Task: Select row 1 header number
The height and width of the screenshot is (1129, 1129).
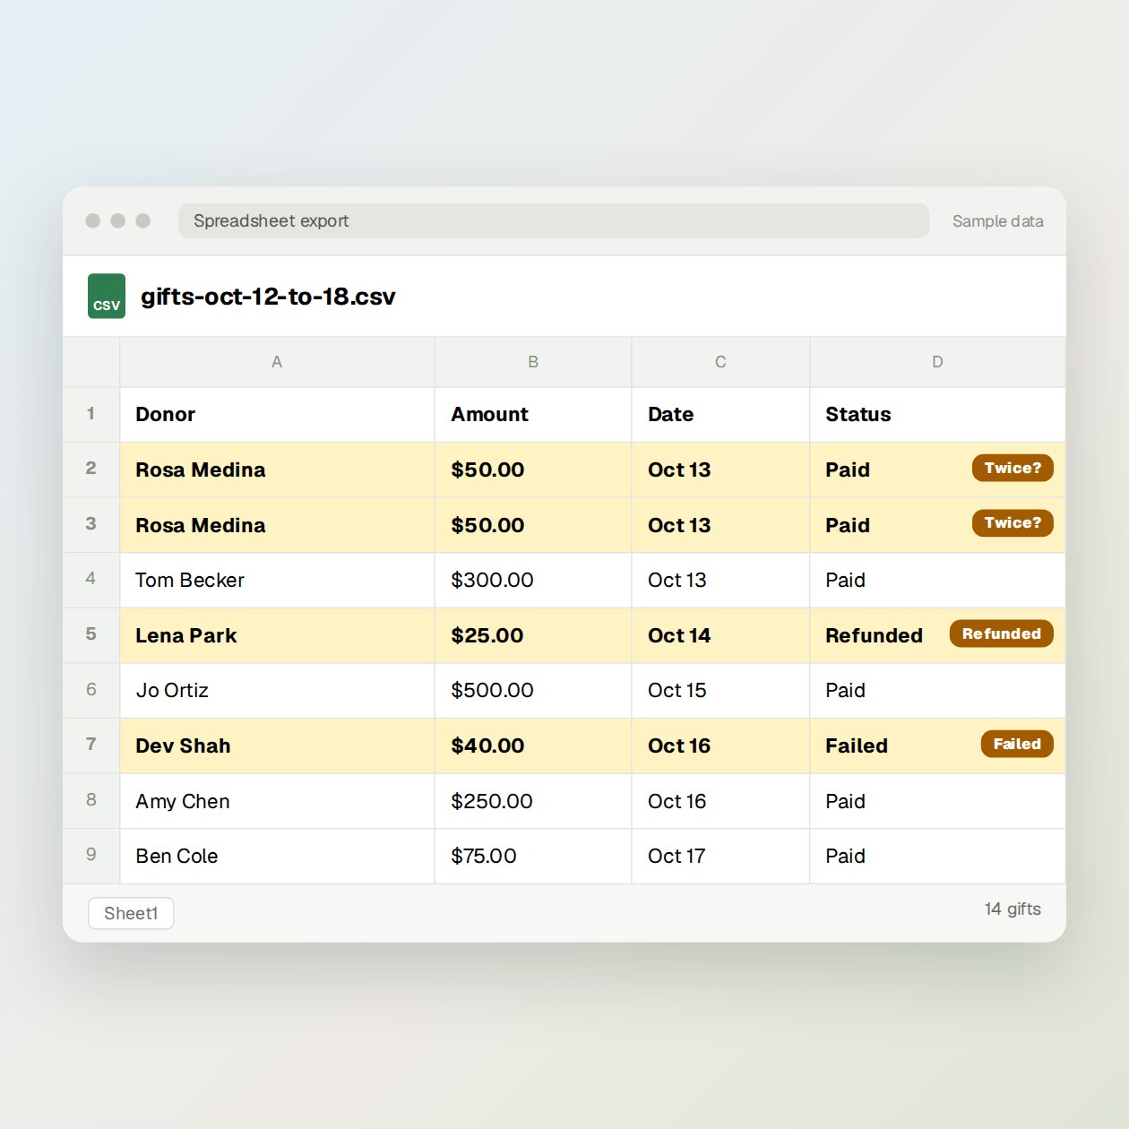Action: tap(90, 414)
